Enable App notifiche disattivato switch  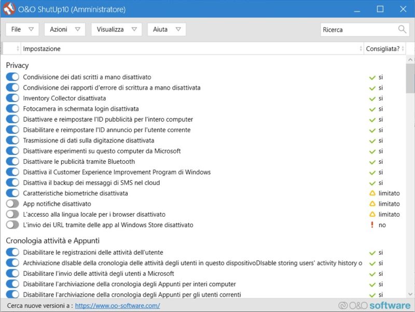tap(12, 204)
